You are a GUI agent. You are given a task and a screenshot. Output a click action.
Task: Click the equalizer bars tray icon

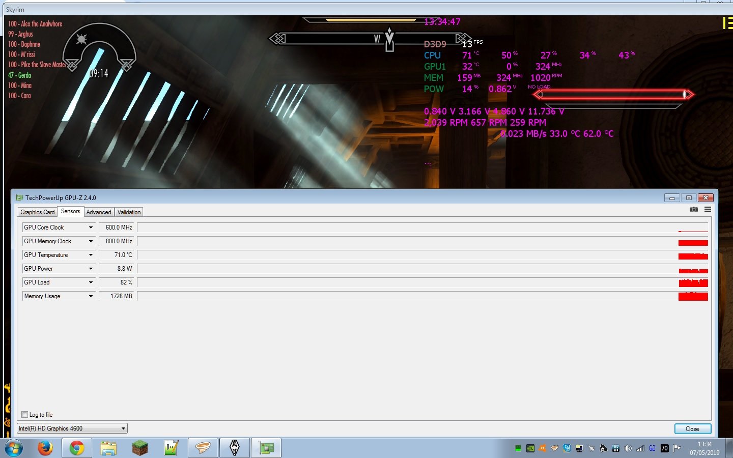tap(616, 448)
